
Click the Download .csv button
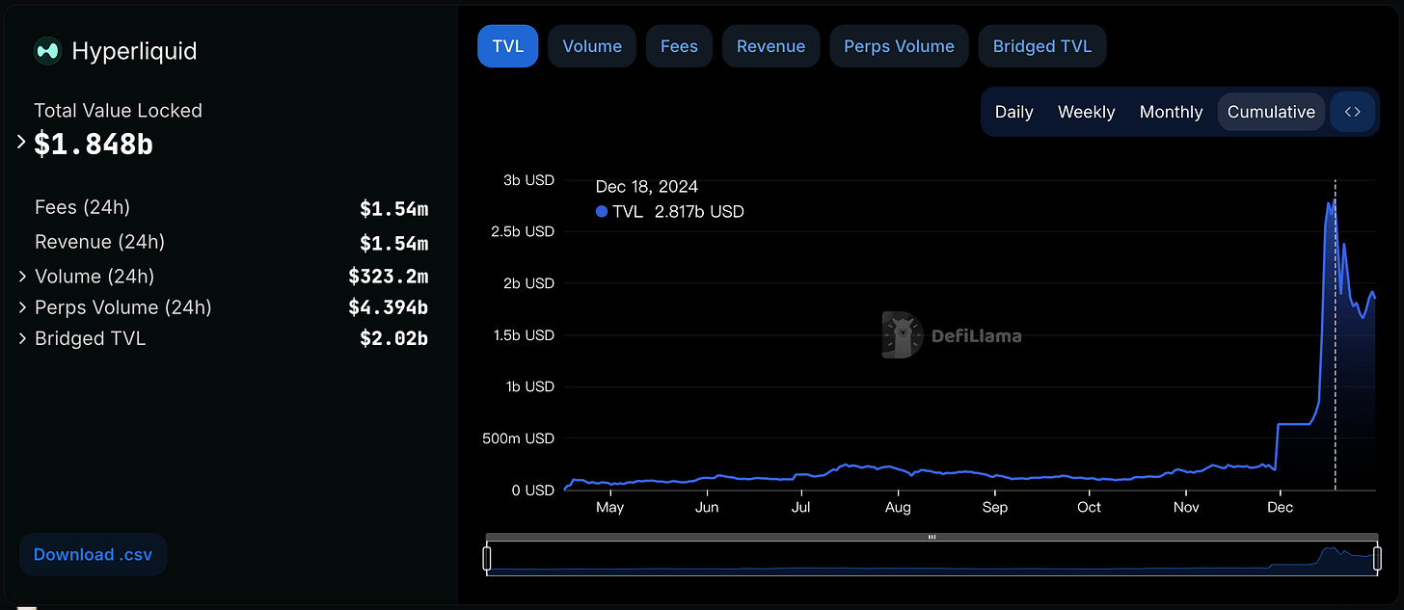pos(93,554)
